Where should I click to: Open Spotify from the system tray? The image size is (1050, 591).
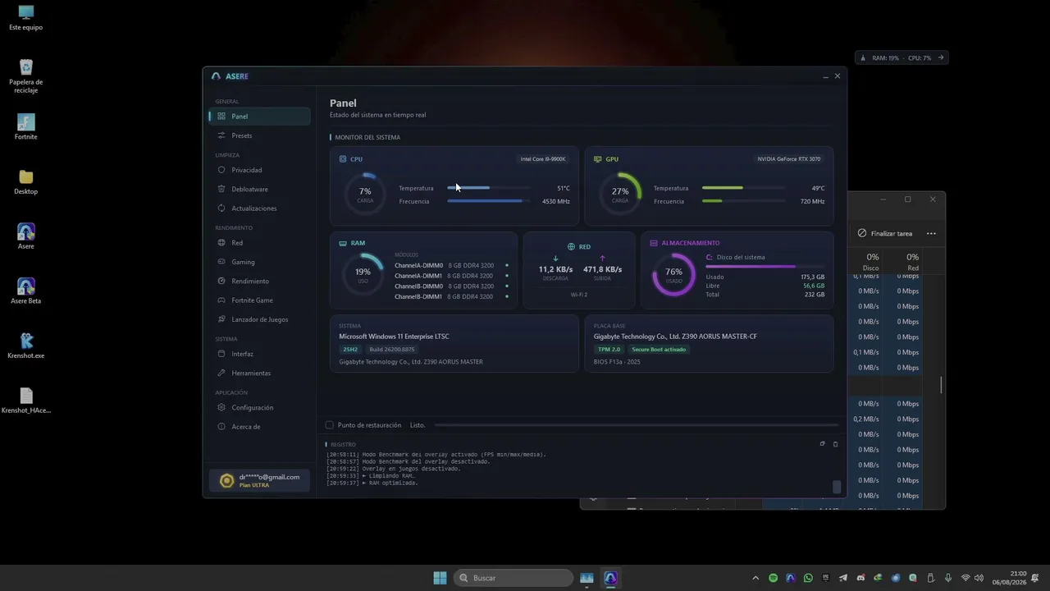[773, 578]
